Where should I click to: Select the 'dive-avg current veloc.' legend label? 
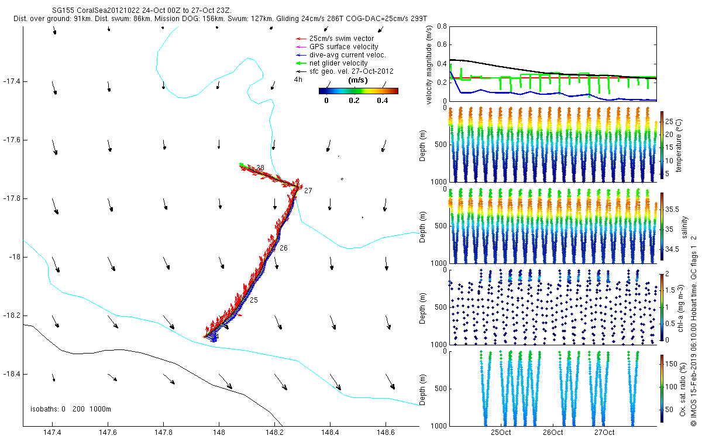pos(347,55)
